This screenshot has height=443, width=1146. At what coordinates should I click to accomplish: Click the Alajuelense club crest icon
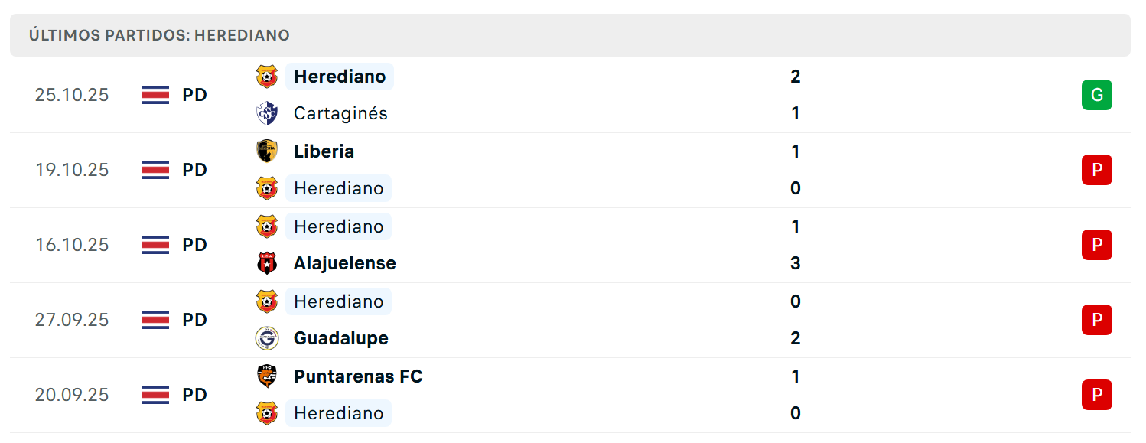point(266,263)
